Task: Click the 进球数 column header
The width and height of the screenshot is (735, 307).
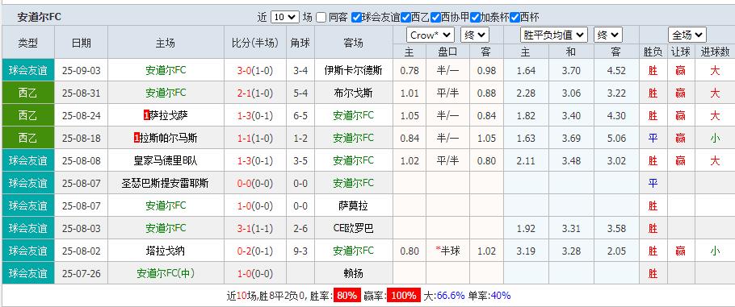Action: pyautogui.click(x=715, y=52)
